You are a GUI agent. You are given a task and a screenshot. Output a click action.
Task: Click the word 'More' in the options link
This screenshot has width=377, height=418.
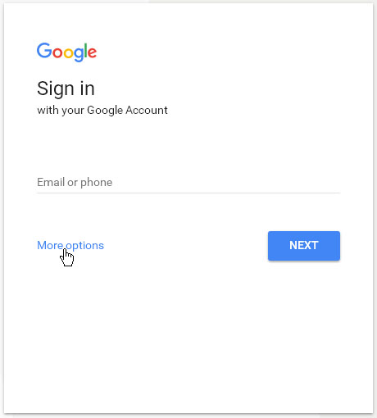50,245
